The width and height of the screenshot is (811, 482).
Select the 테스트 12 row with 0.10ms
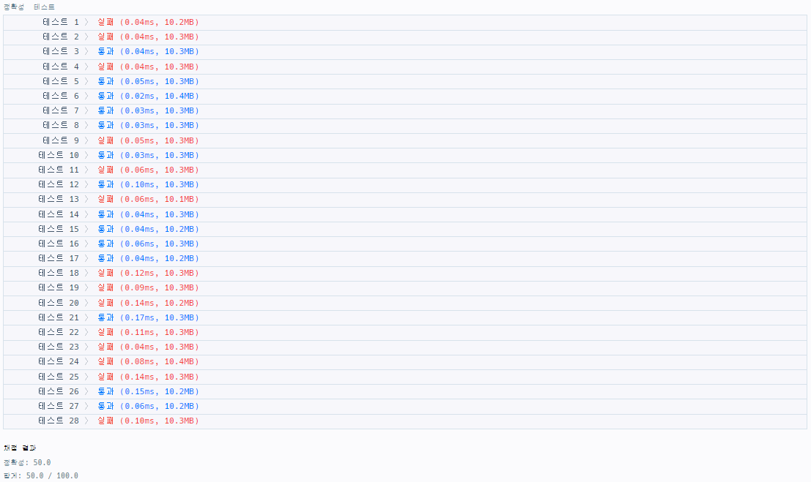pos(405,185)
